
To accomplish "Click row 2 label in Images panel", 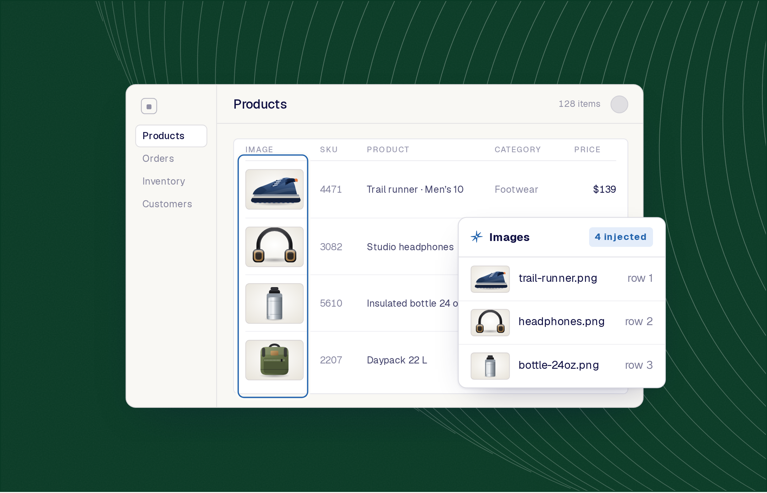I will click(639, 322).
